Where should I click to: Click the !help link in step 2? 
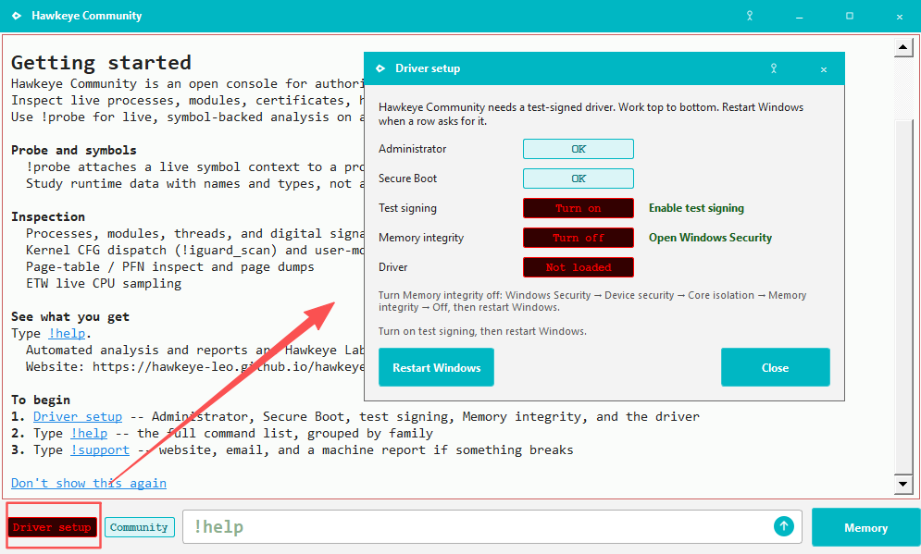coord(89,433)
